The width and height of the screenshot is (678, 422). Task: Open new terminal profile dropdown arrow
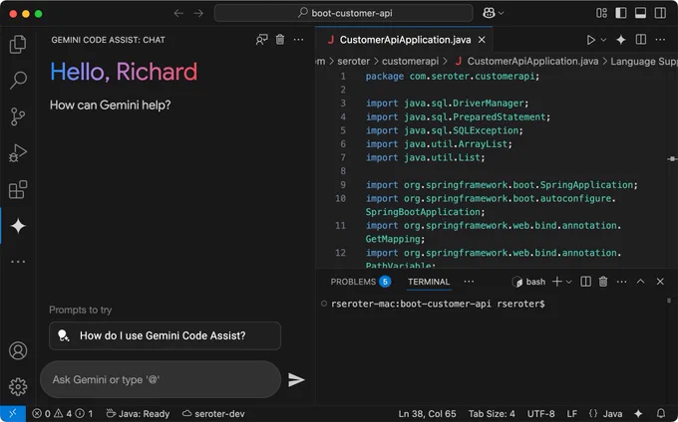569,282
